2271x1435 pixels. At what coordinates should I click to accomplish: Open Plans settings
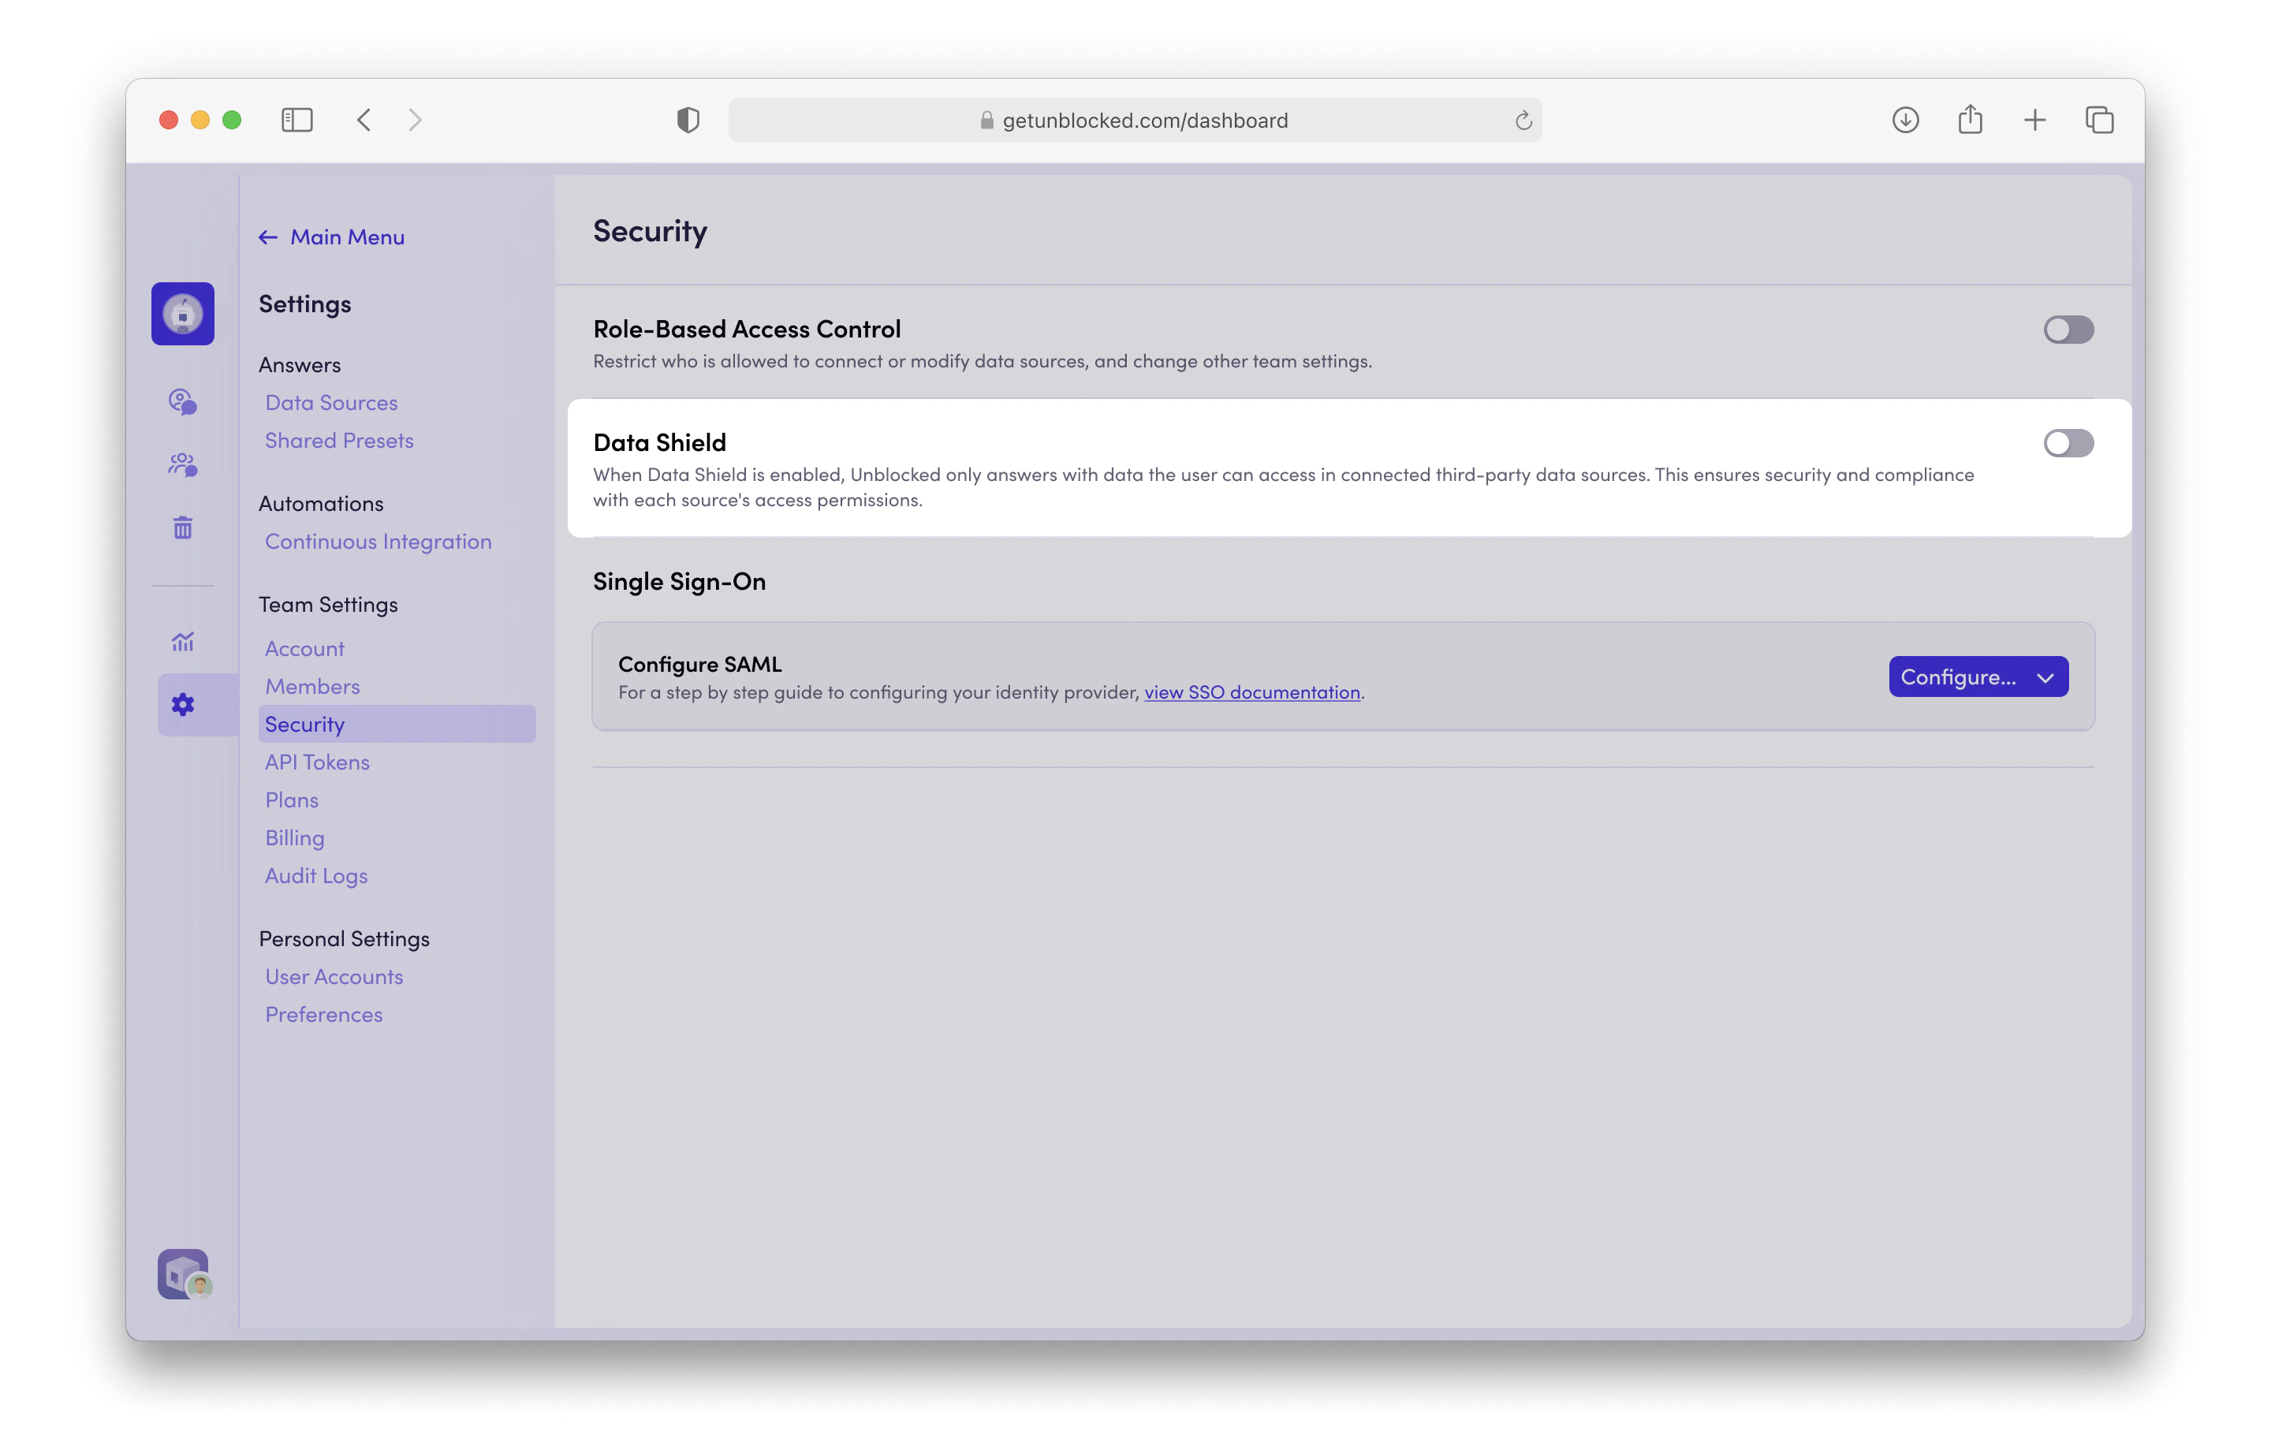point(292,799)
